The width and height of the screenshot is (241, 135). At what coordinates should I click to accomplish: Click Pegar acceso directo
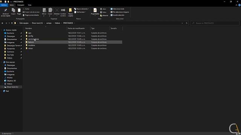[31, 15]
